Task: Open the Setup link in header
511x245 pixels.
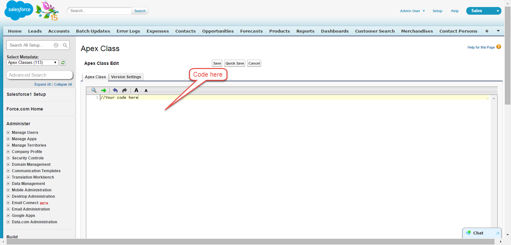Action: point(438,11)
